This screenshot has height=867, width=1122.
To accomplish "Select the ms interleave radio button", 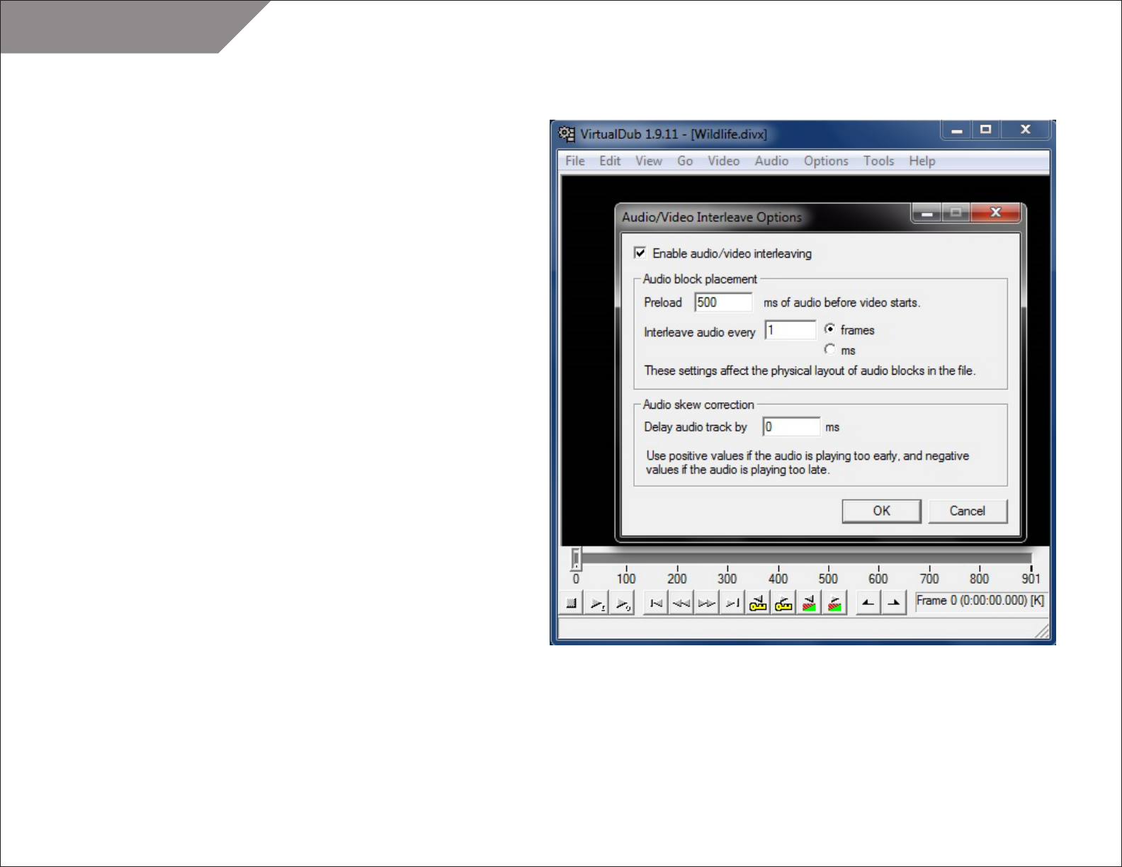I will 829,350.
